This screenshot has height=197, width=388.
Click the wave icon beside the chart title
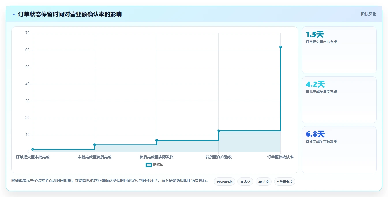(14, 14)
